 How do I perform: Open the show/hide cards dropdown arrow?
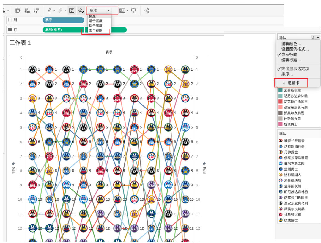tap(127, 11)
